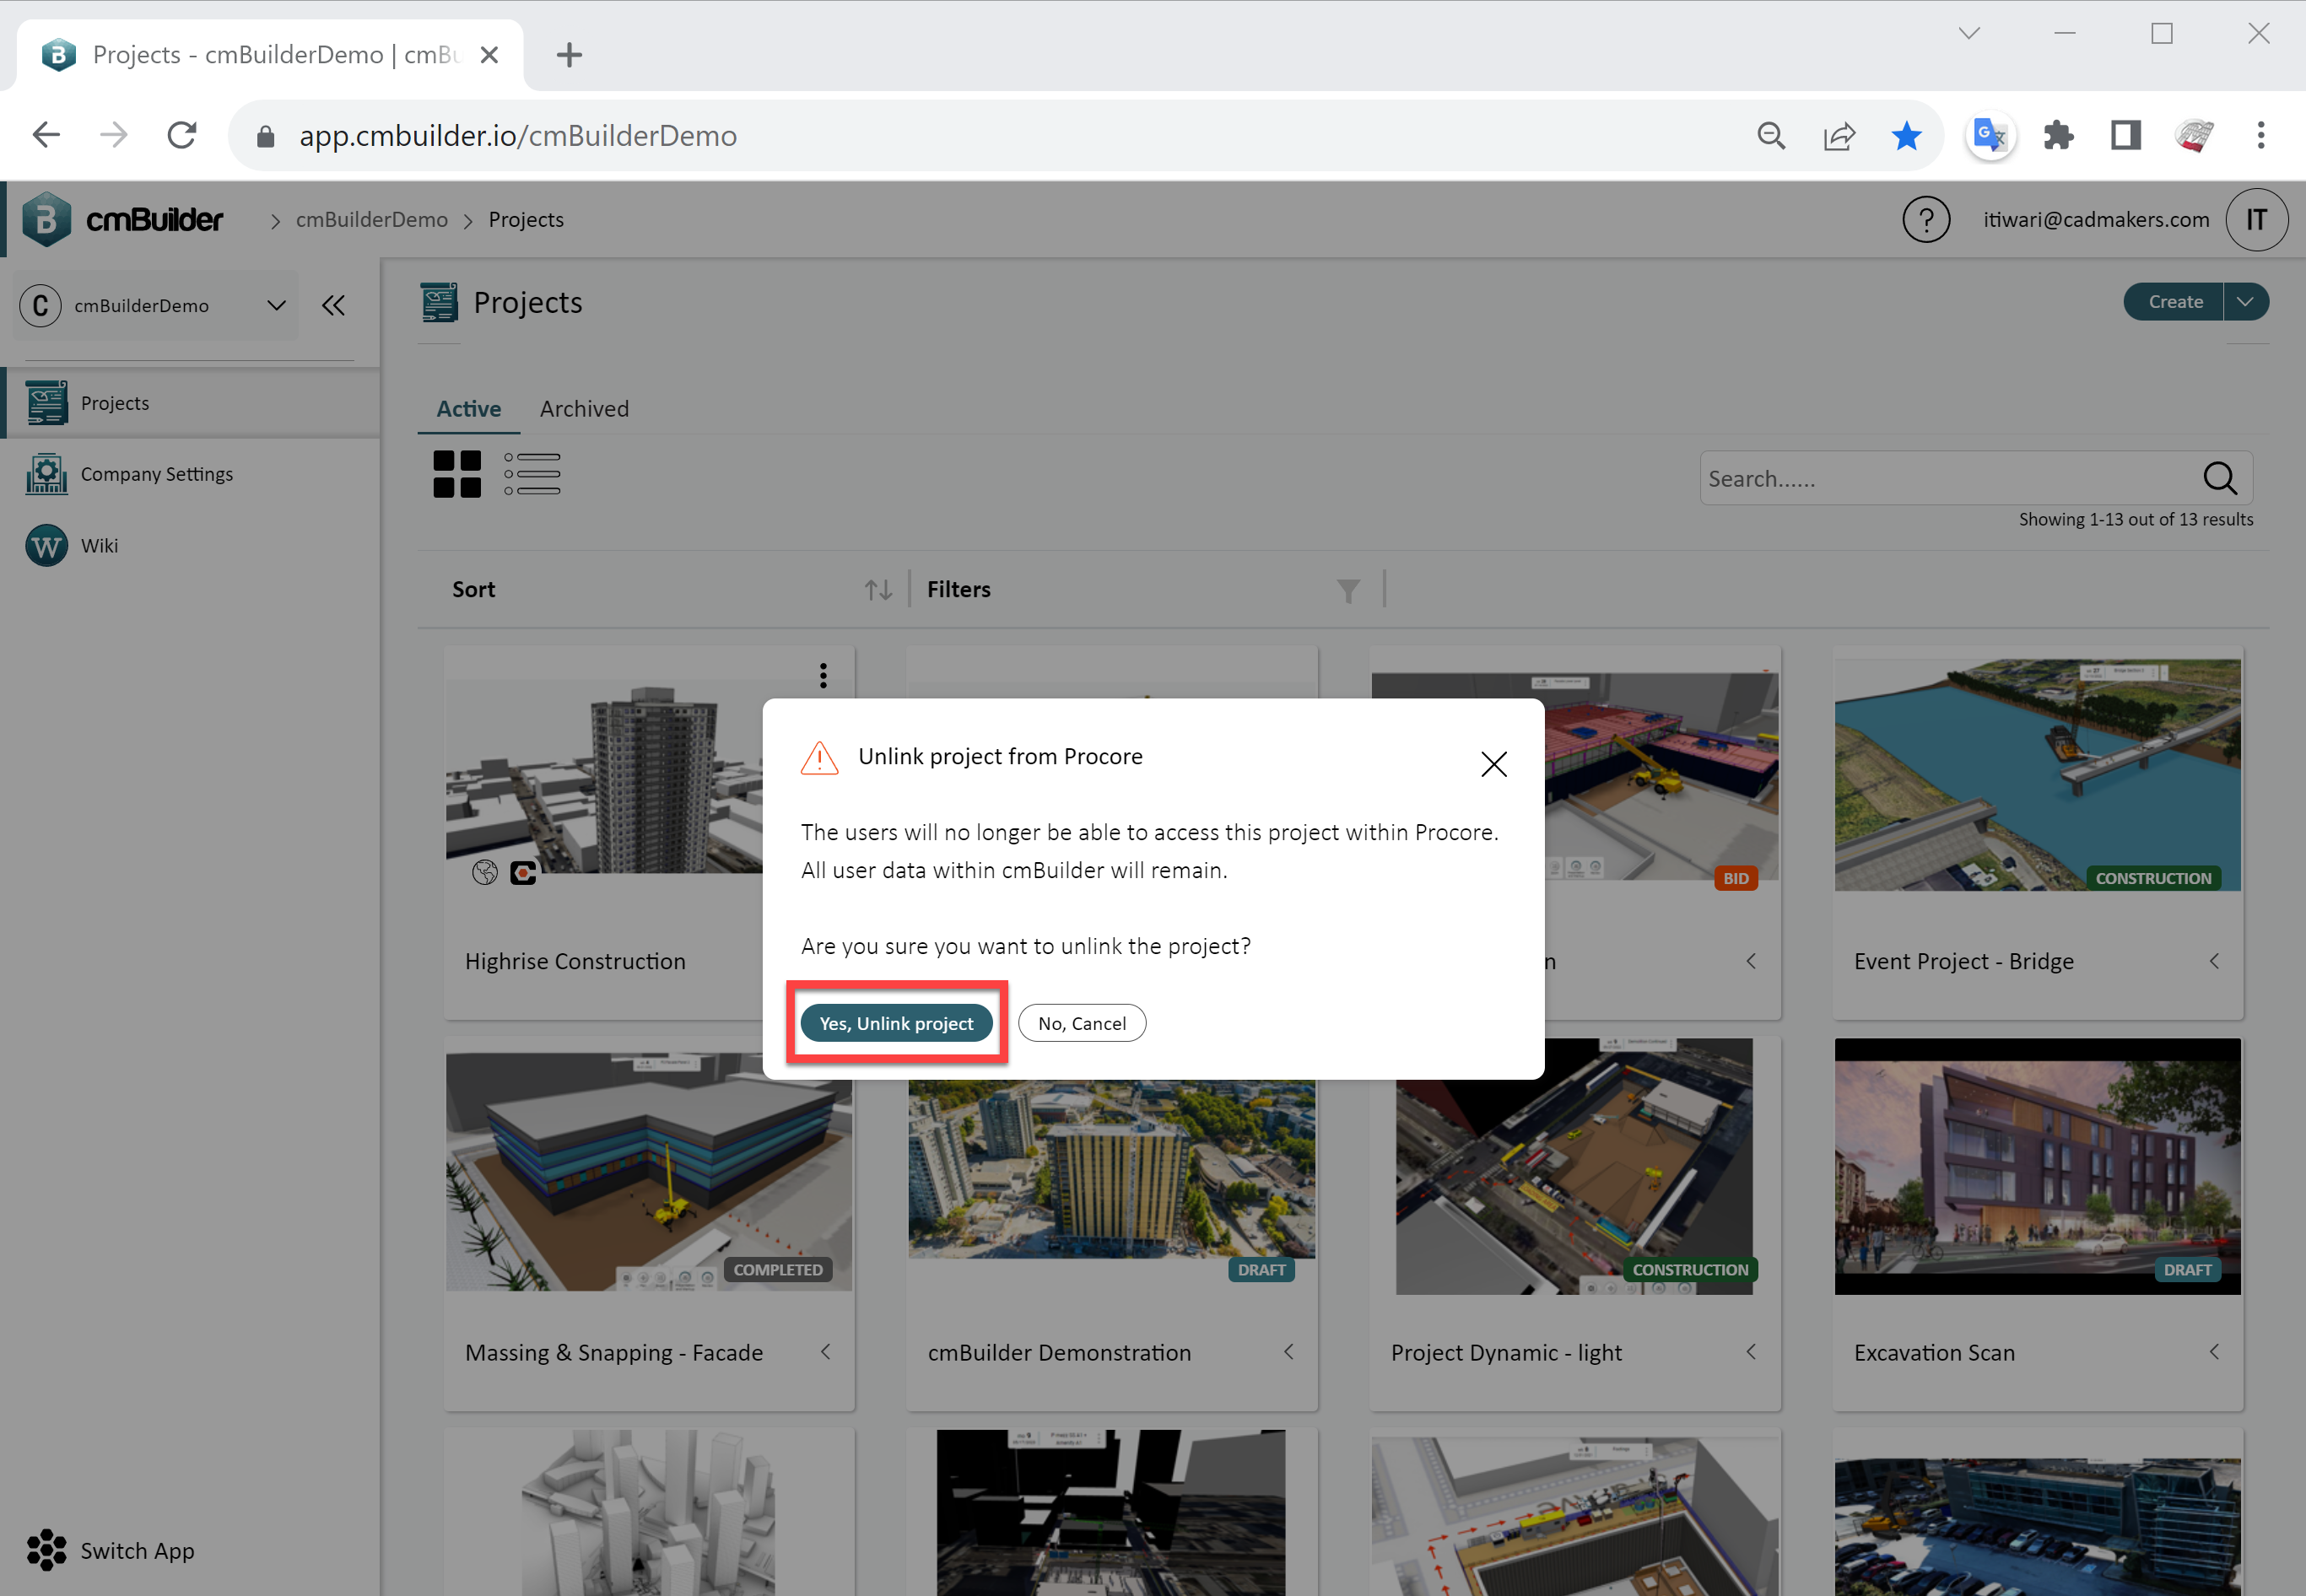This screenshot has width=2306, height=1596.
Task: Expand chevron on the BID project card
Action: click(1751, 961)
